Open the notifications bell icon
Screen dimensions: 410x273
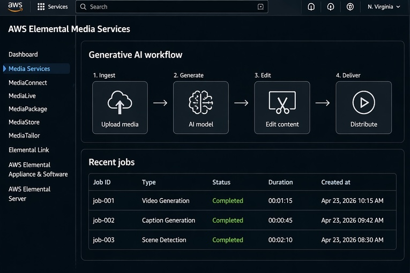click(x=331, y=7)
